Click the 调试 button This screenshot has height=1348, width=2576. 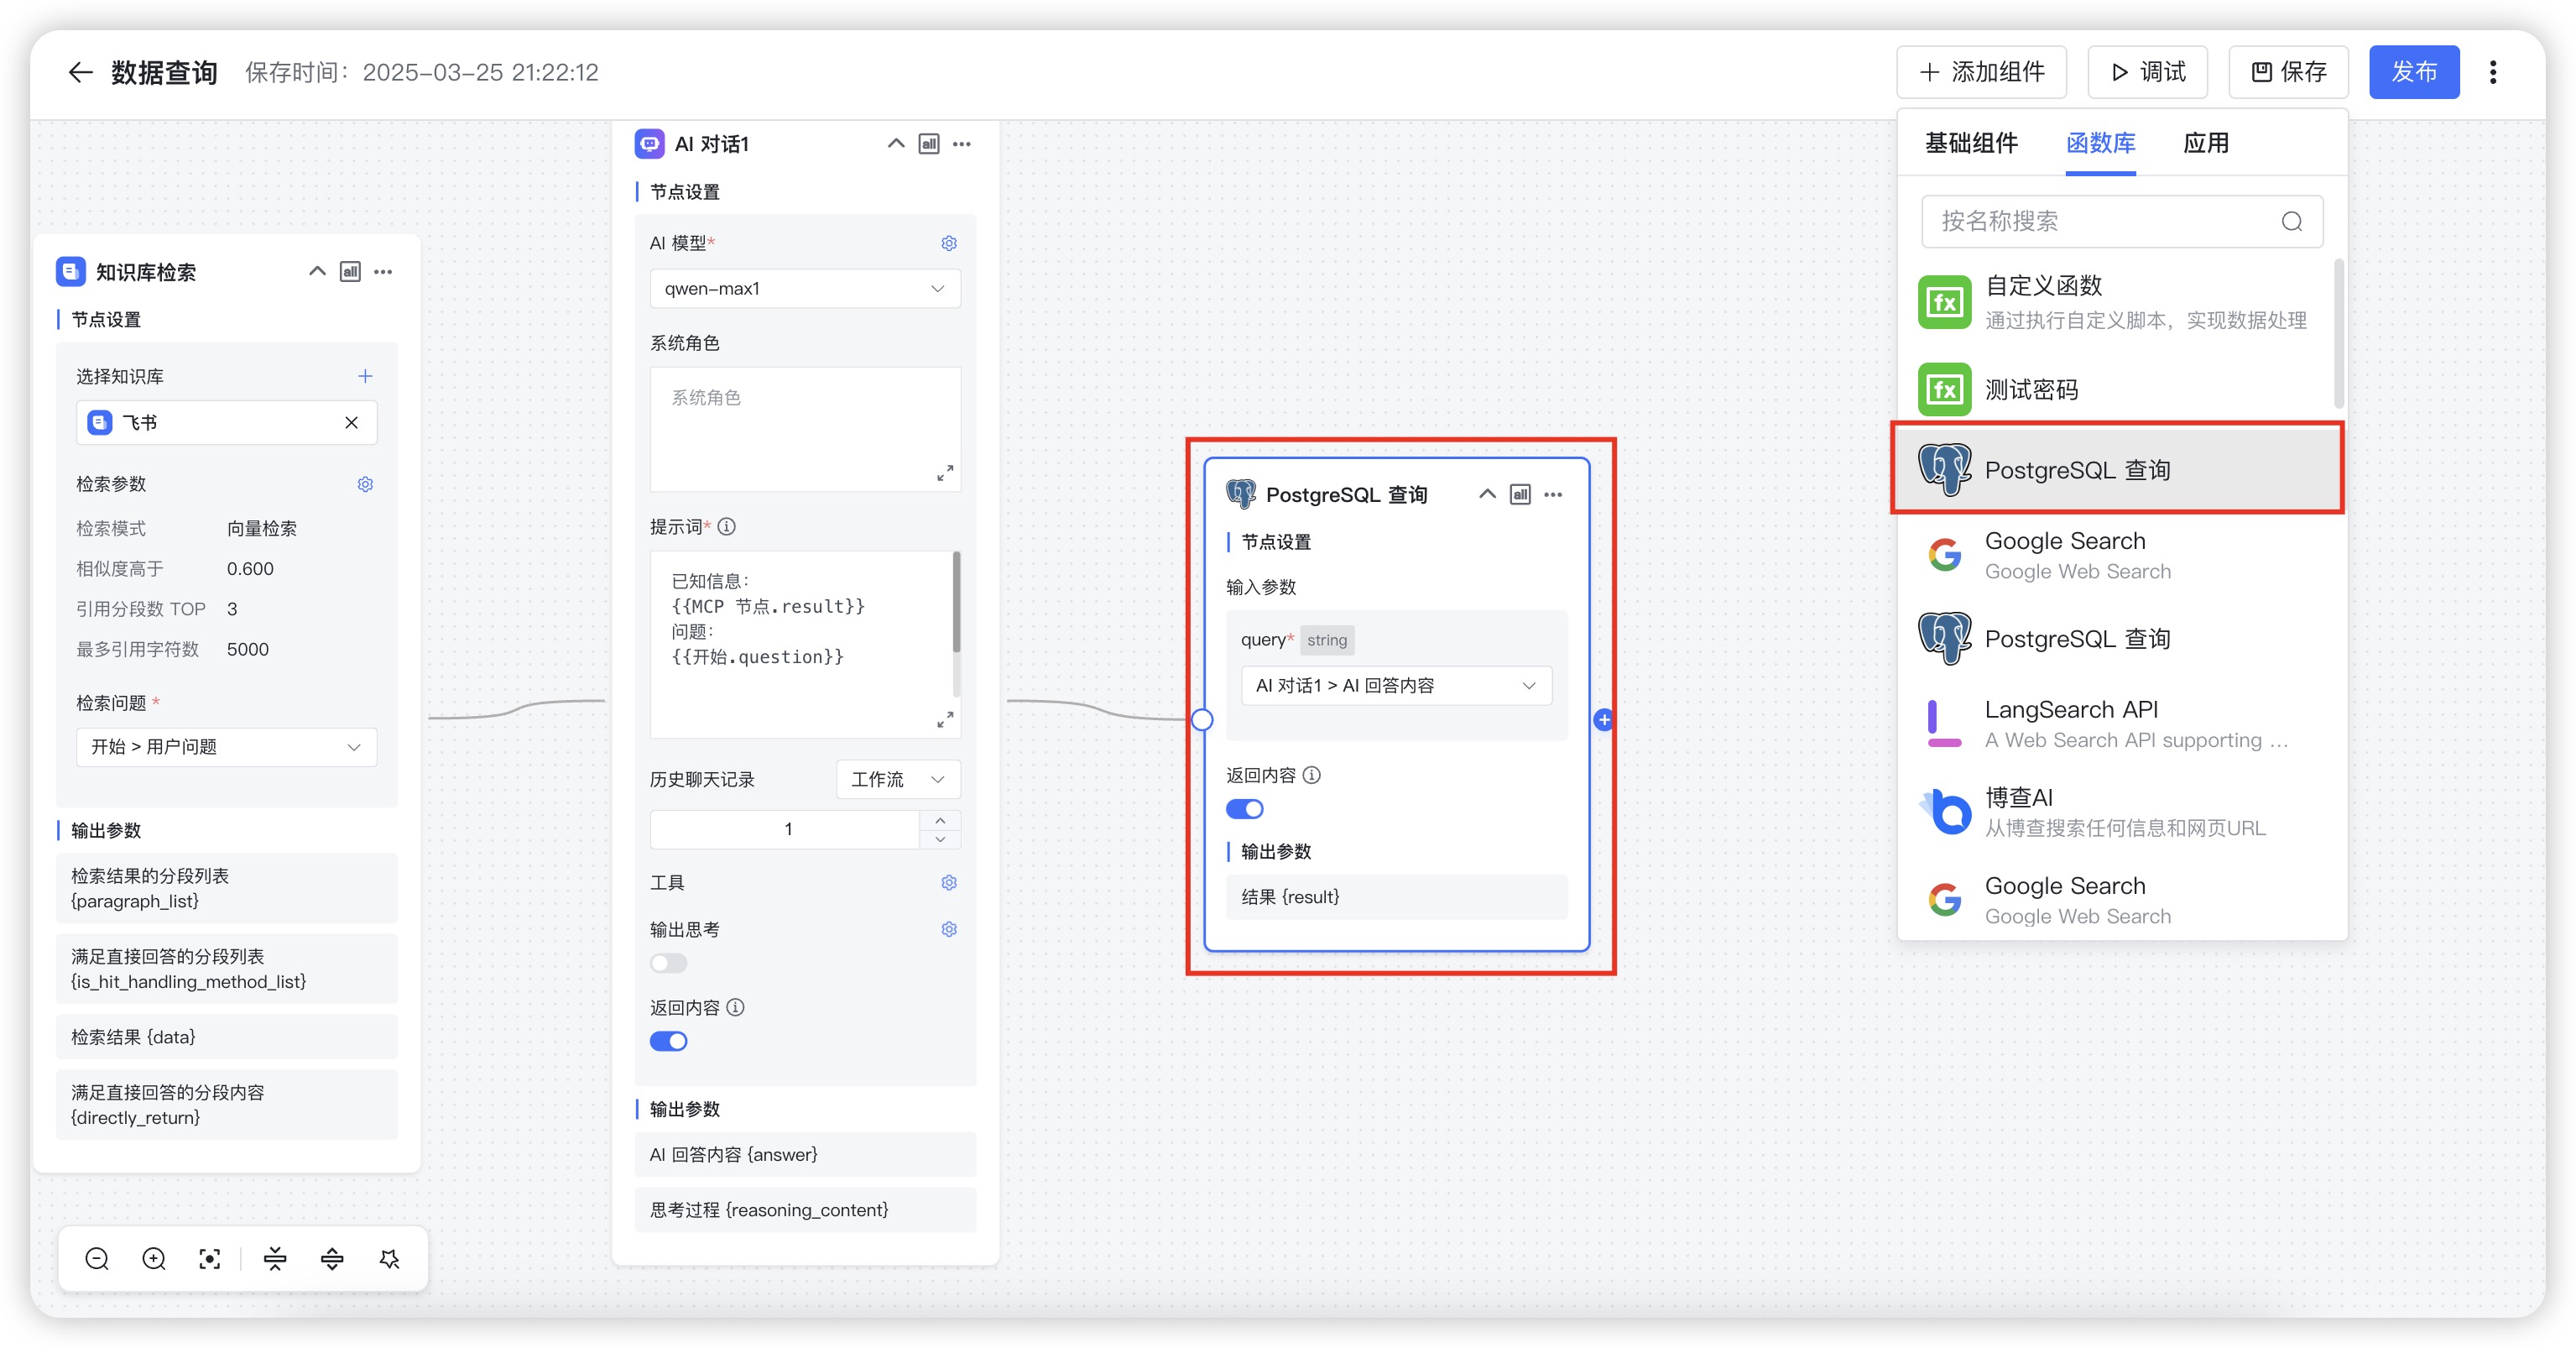tap(2147, 72)
